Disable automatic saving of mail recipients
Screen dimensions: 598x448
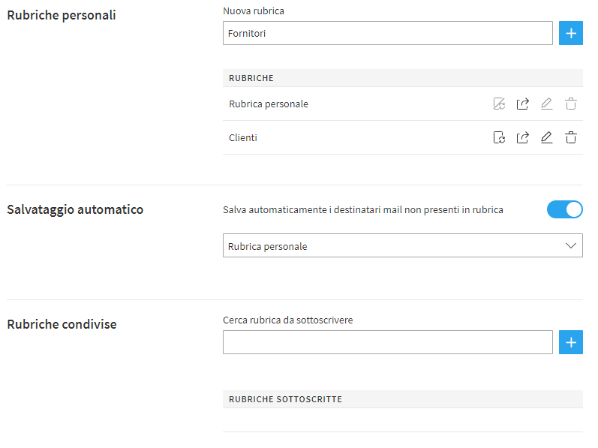click(565, 210)
